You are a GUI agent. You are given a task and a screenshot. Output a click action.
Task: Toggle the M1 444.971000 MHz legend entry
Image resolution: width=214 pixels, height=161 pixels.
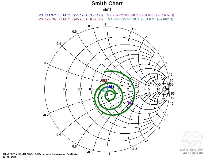click(70, 15)
